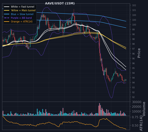
Task: Click the 93 price tick label
Action: [x=133, y=88]
